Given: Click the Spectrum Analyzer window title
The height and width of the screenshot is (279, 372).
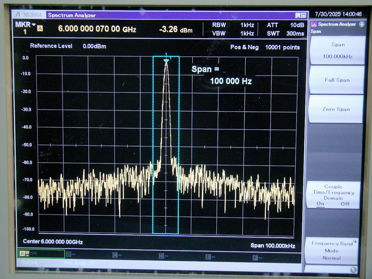Looking at the screenshot, I should point(72,15).
